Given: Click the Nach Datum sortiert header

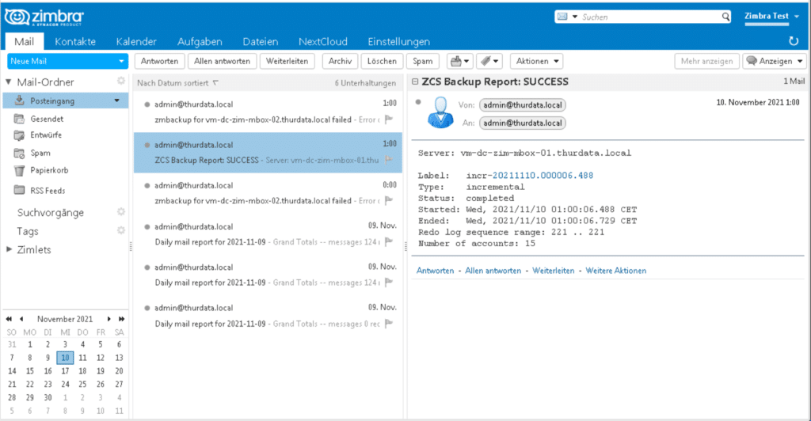Looking at the screenshot, I should [177, 82].
